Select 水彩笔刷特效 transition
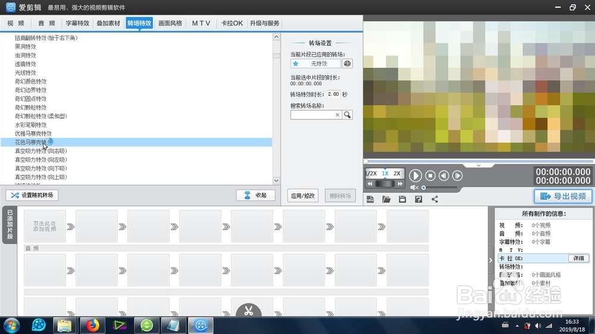 tap(30, 125)
